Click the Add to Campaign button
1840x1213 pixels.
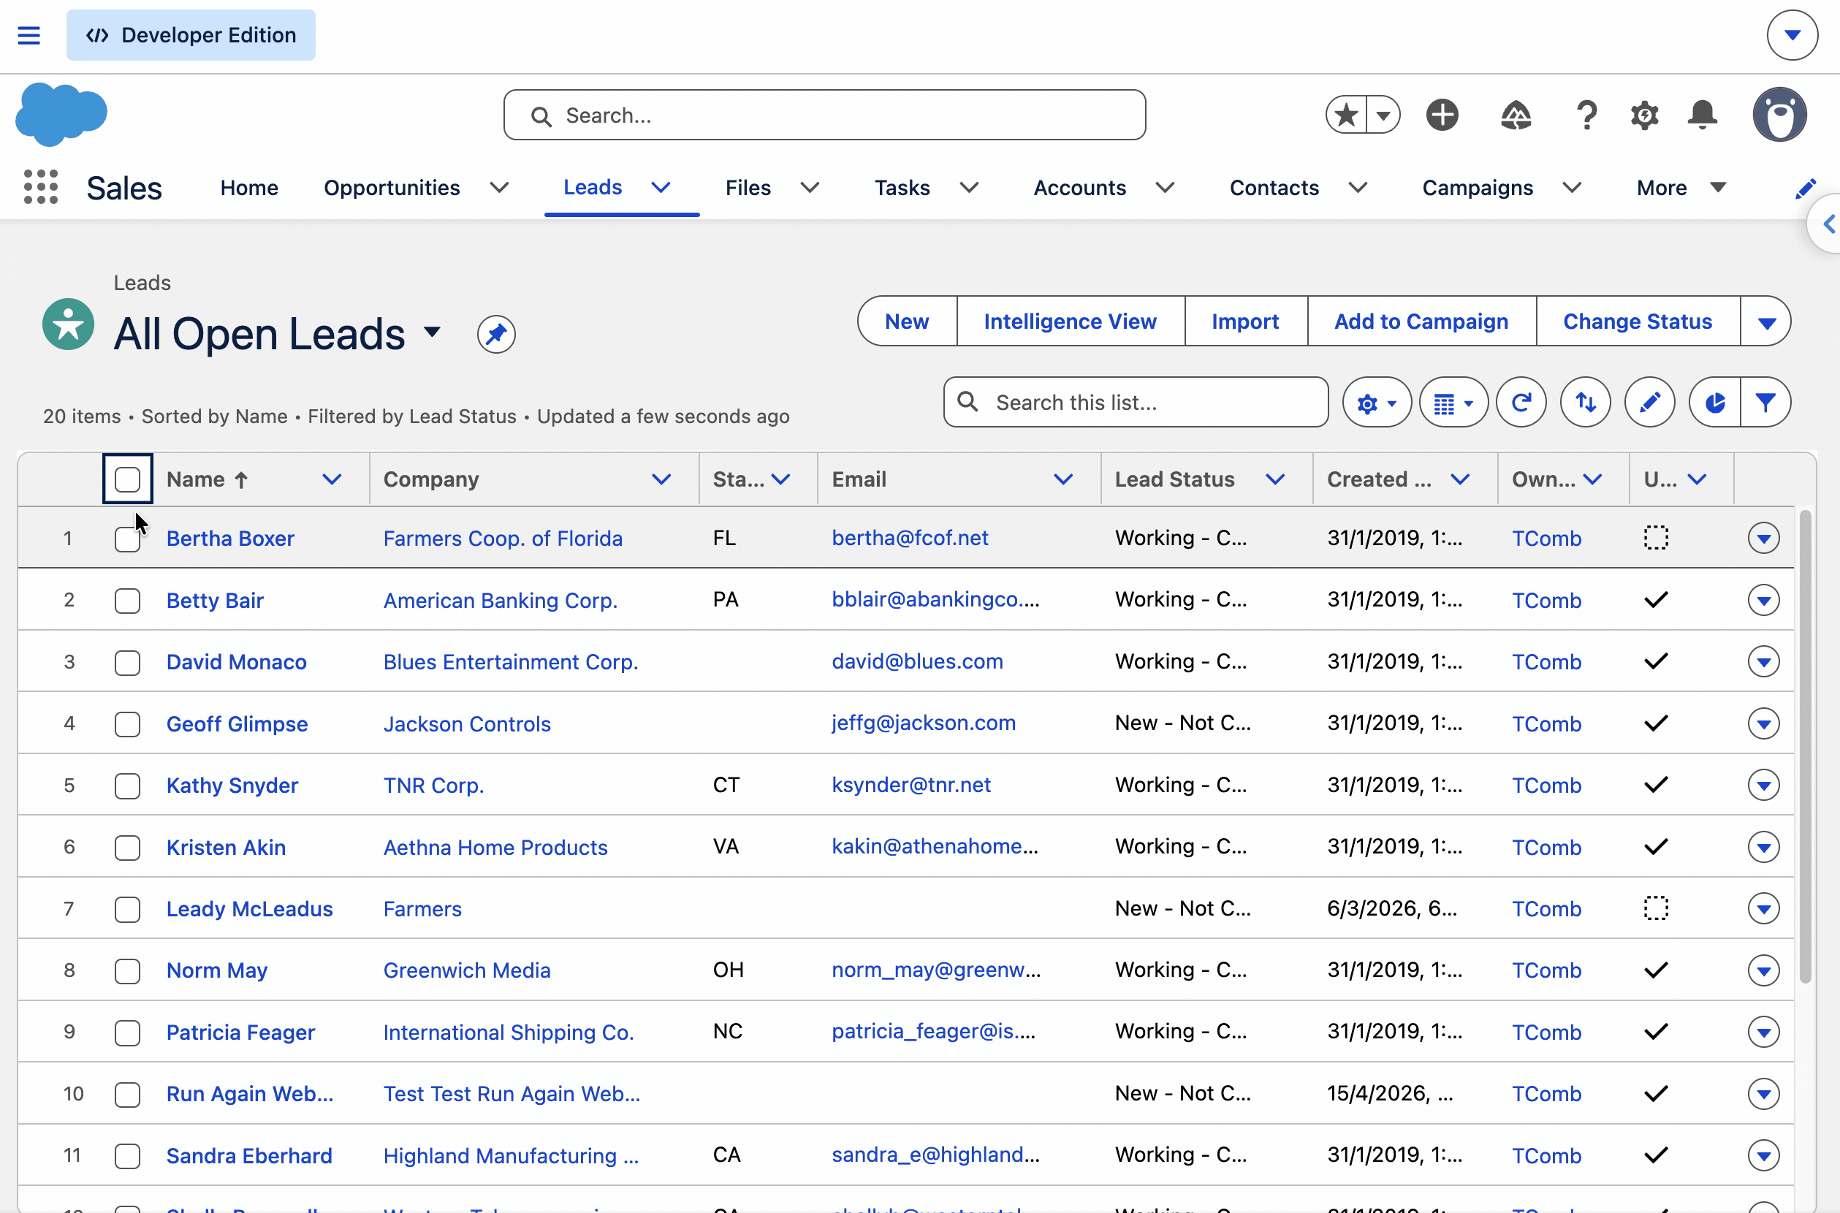[x=1421, y=322]
